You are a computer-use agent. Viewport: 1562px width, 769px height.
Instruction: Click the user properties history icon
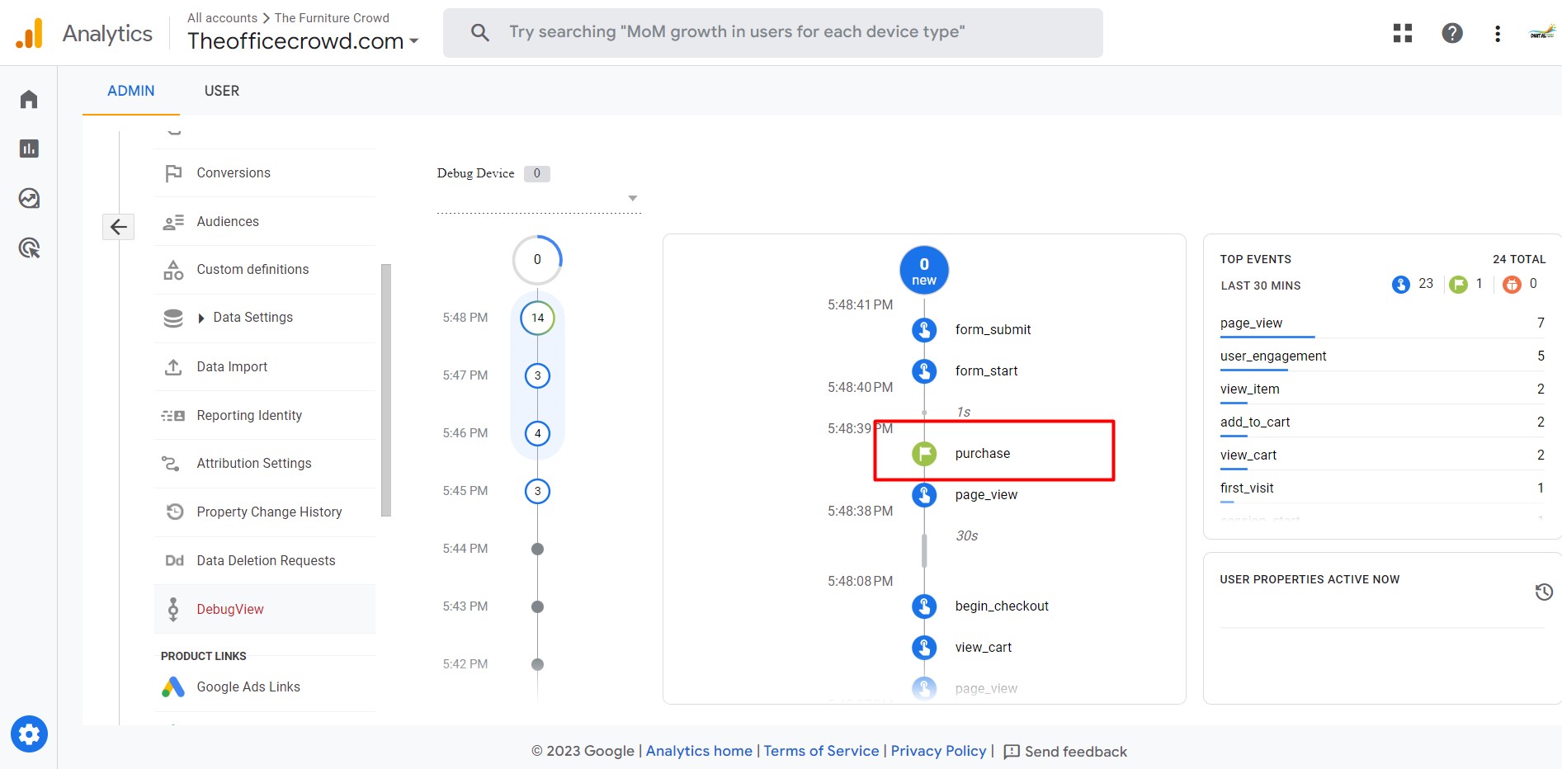[x=1543, y=592]
